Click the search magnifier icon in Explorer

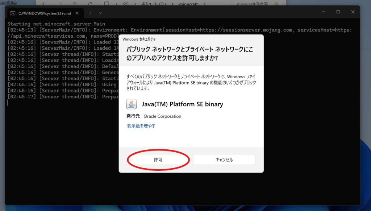coord(276,4)
